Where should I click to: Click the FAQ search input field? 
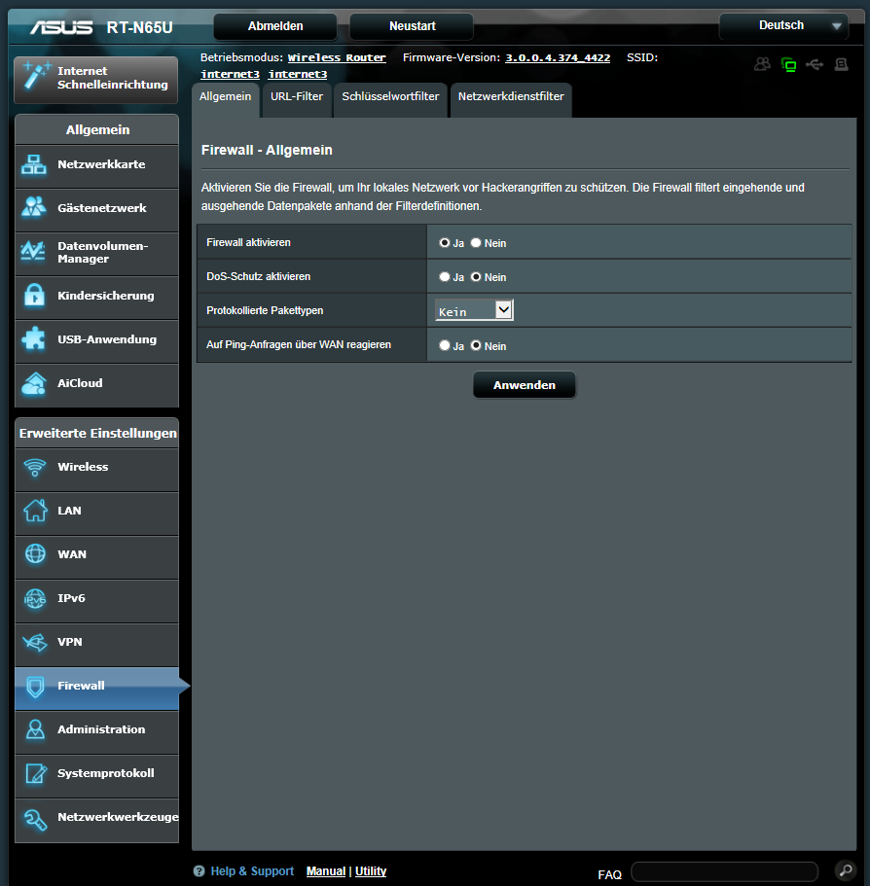click(x=724, y=871)
